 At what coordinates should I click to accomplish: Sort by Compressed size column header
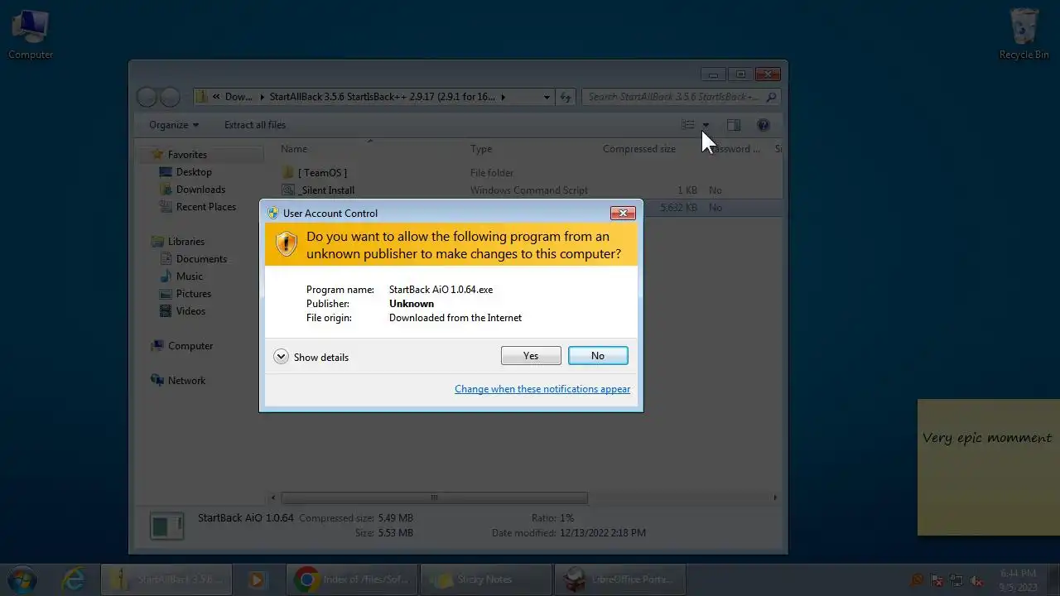(x=639, y=149)
